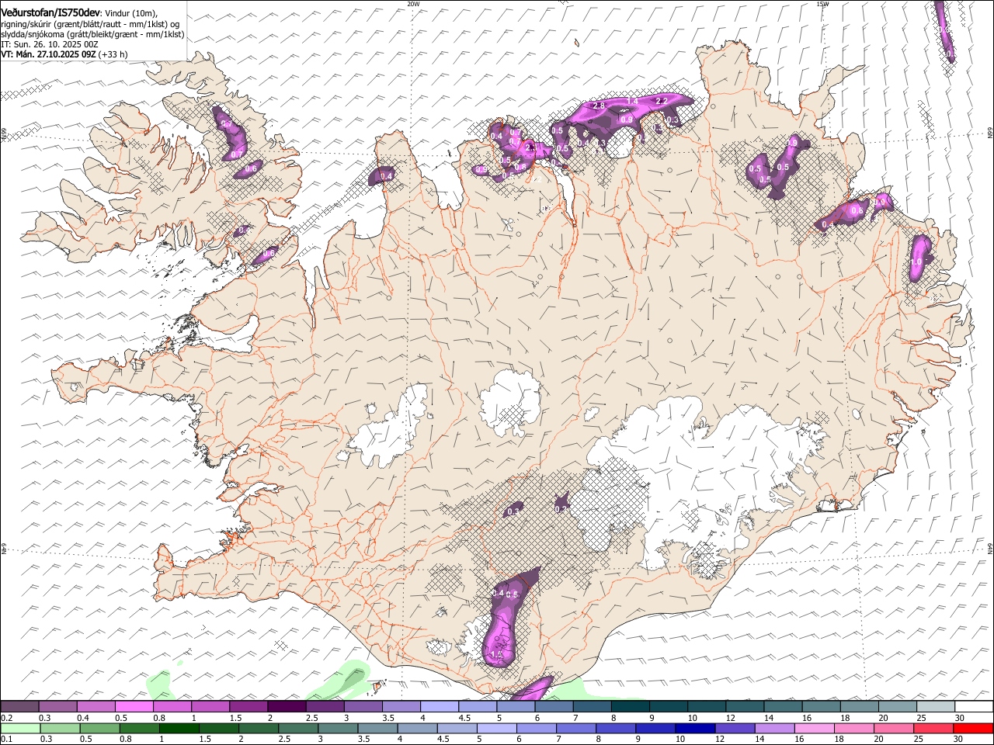This screenshot has height=745, width=994.
Task: Choose the violet-blue rain swatch labeled 12
Action: click(x=735, y=729)
